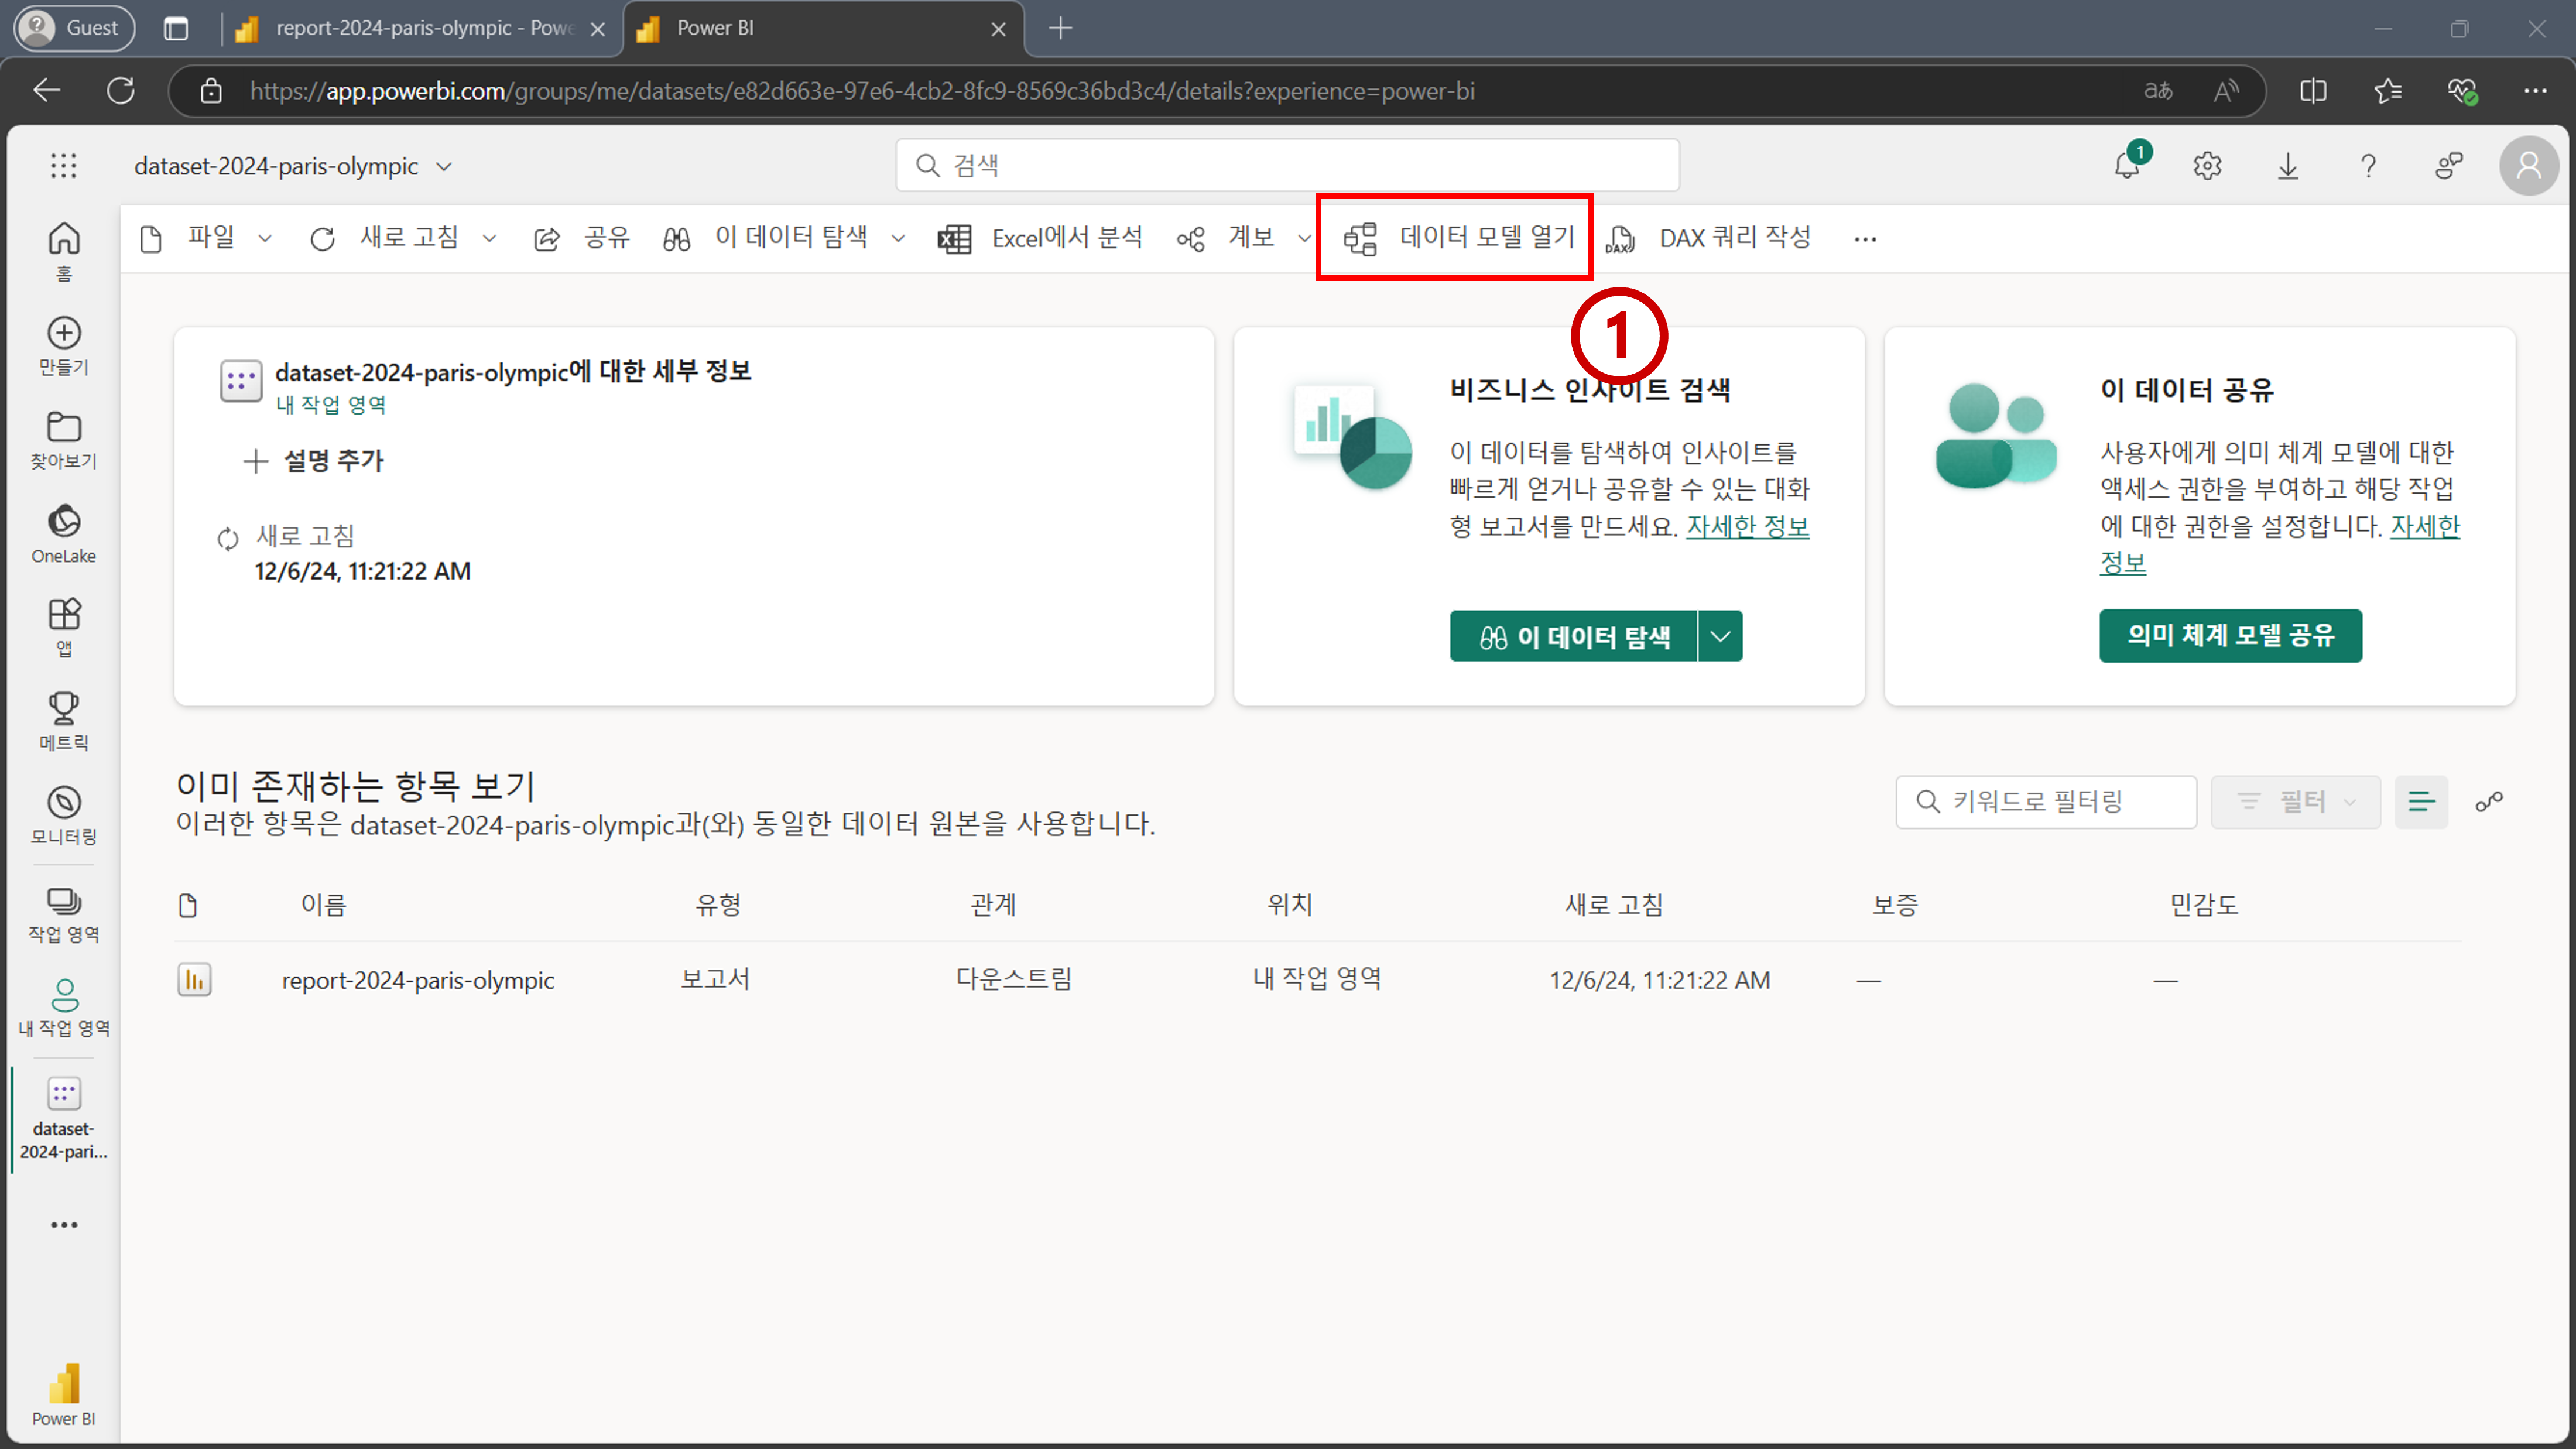Image resolution: width=2576 pixels, height=1449 pixels.
Task: Reload page with browser refresh
Action: (x=121, y=91)
